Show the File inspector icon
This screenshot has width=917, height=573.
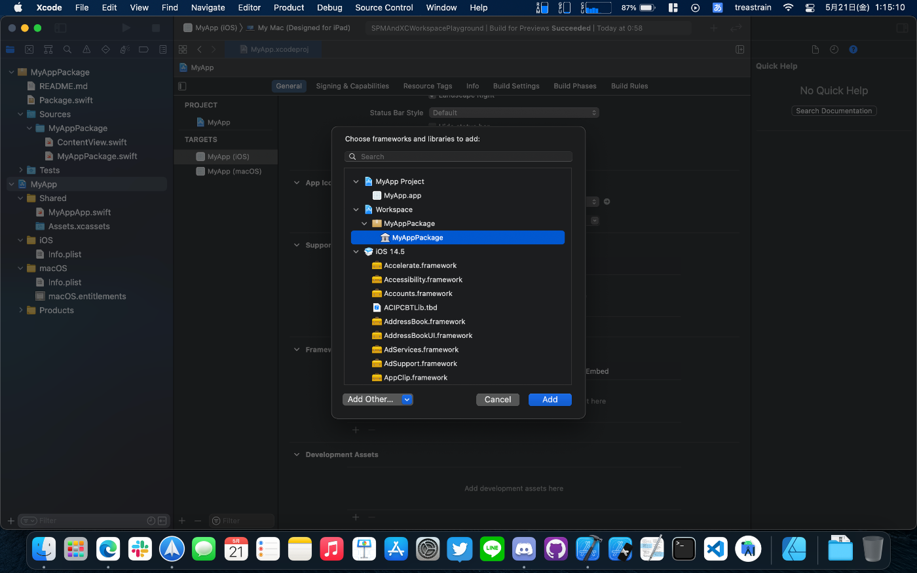coord(815,50)
